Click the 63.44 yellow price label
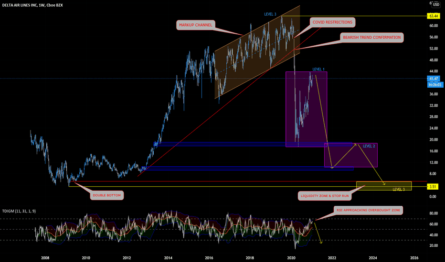 pos(434,16)
